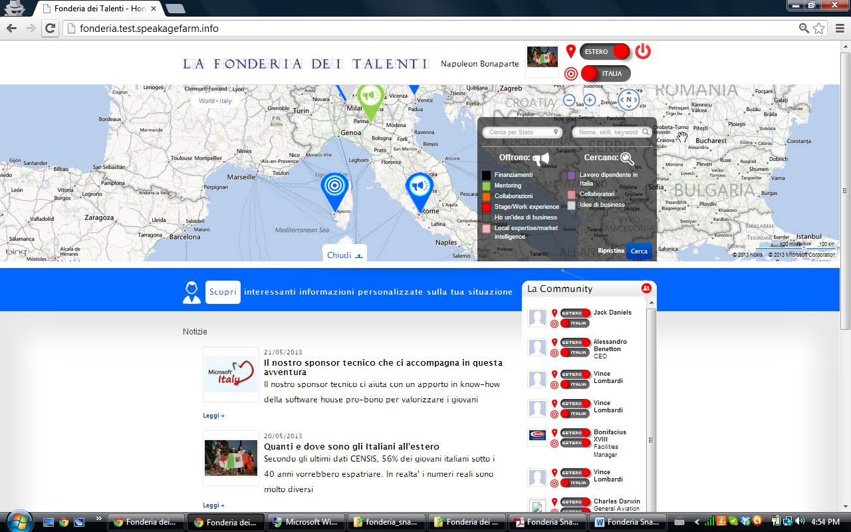
Task: Select the Collaboratori pink swatch
Action: pos(571,194)
